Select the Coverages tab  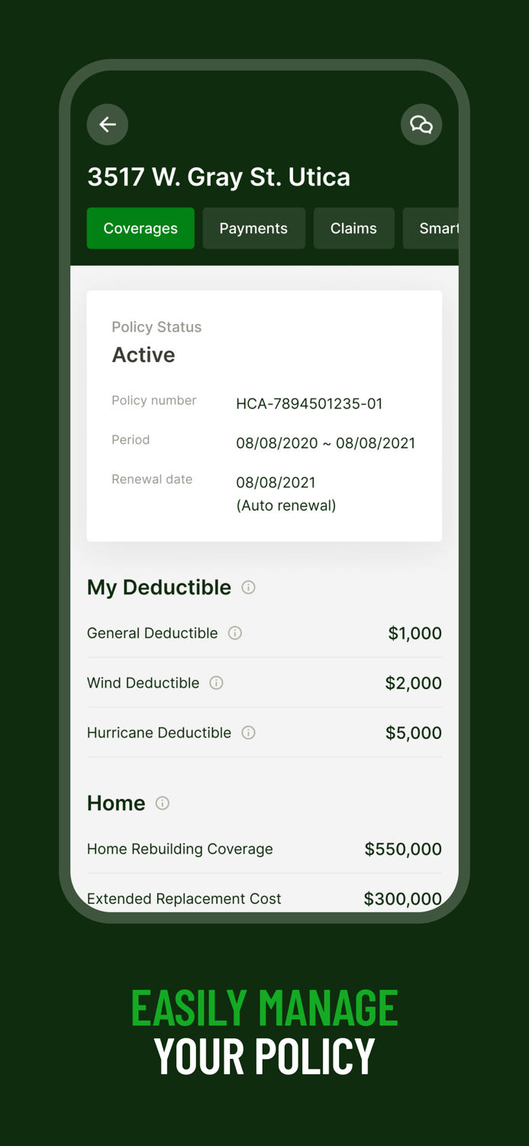(x=140, y=228)
